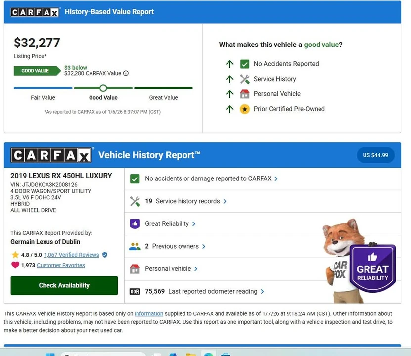Click the taskbar Search box

click(x=103, y=354)
